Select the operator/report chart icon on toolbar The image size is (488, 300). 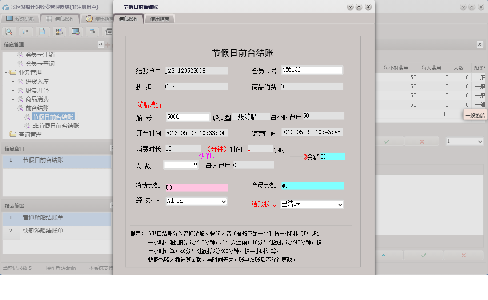[x=59, y=31]
